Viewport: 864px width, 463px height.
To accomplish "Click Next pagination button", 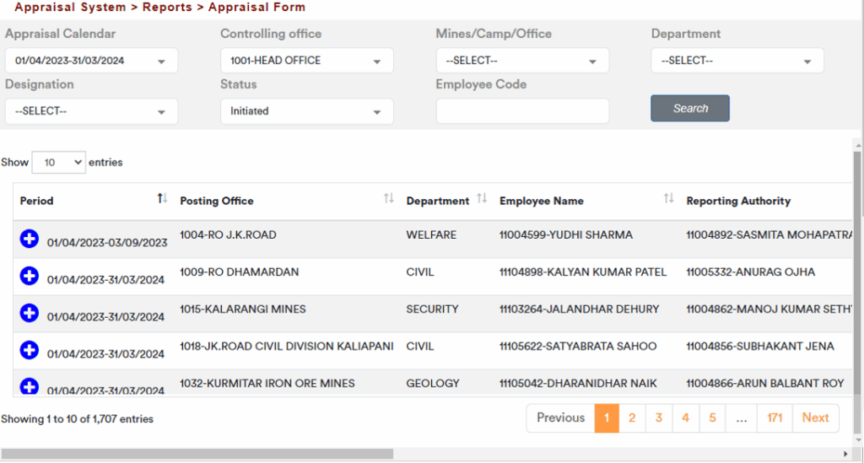I will pos(815,418).
